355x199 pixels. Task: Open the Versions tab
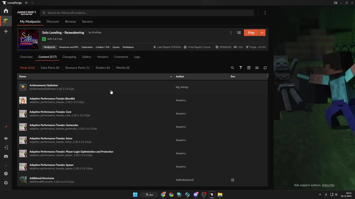tap(103, 57)
